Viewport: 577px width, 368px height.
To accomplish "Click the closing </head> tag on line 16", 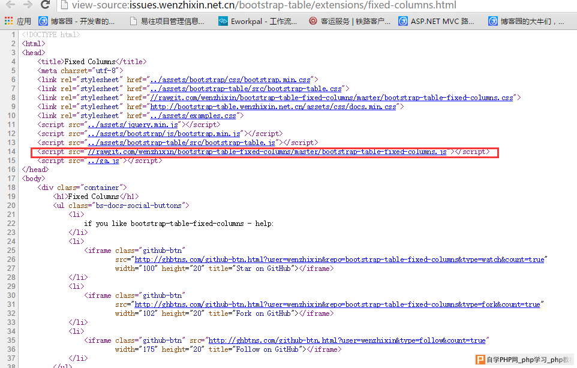I will pyautogui.click(x=35, y=170).
